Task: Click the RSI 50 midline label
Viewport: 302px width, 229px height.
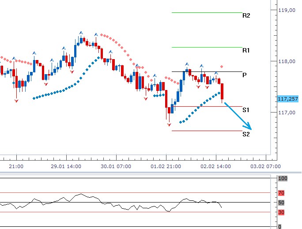Action: click(x=282, y=203)
